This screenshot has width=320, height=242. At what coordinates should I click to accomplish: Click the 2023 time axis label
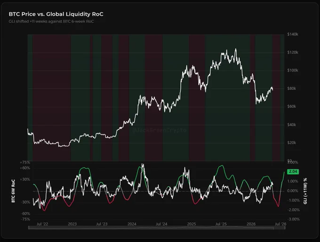pos(72,224)
